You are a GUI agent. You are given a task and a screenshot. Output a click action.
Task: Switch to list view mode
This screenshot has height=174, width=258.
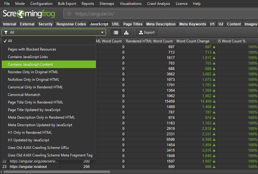[x=116, y=32]
